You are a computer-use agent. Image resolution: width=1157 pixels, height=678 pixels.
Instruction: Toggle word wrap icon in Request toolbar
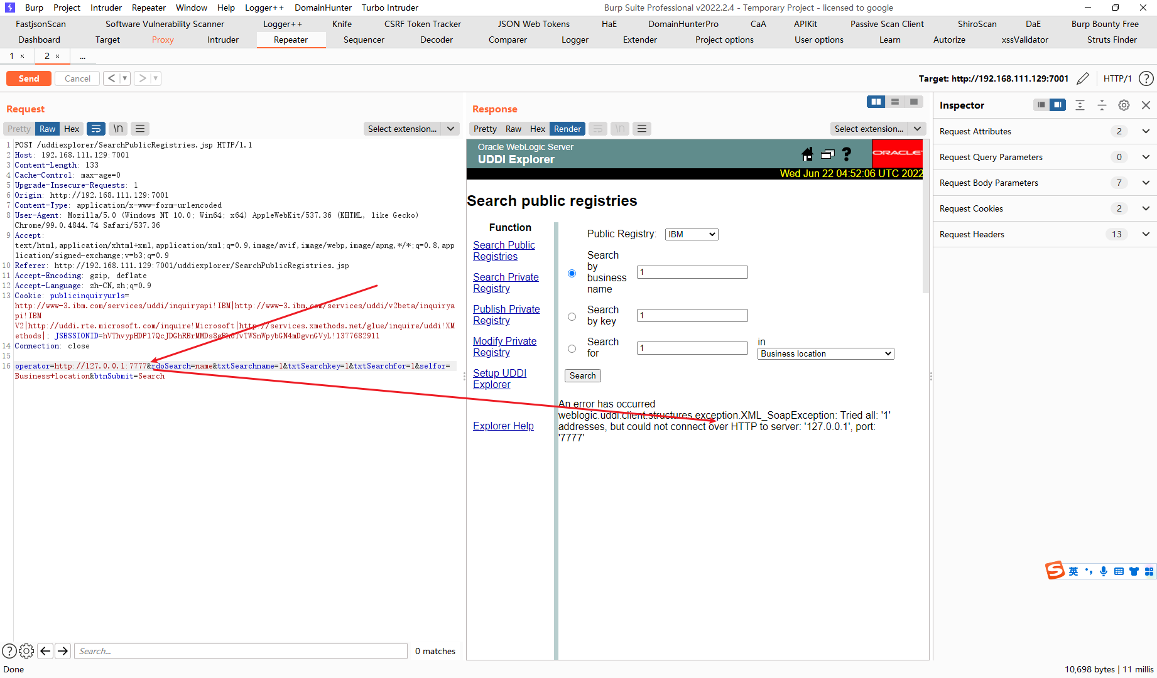coord(96,129)
